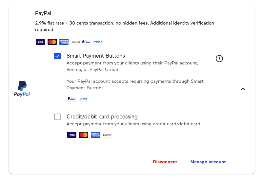The image size is (264, 178).
Task: Click the Discover icon in the top card row
Action: (x=76, y=42)
